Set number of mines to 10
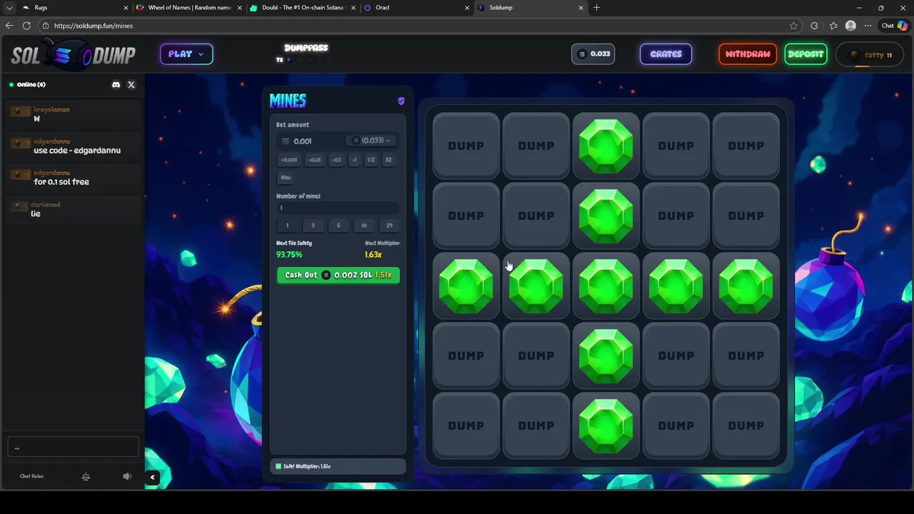Screen dimensions: 914x514 [x=364, y=226]
